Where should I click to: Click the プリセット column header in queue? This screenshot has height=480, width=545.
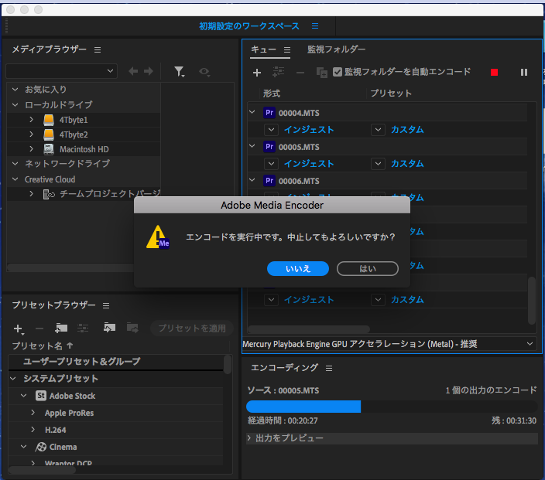pyautogui.click(x=391, y=94)
